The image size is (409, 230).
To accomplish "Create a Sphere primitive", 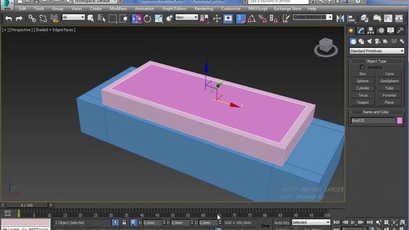I will click(362, 81).
